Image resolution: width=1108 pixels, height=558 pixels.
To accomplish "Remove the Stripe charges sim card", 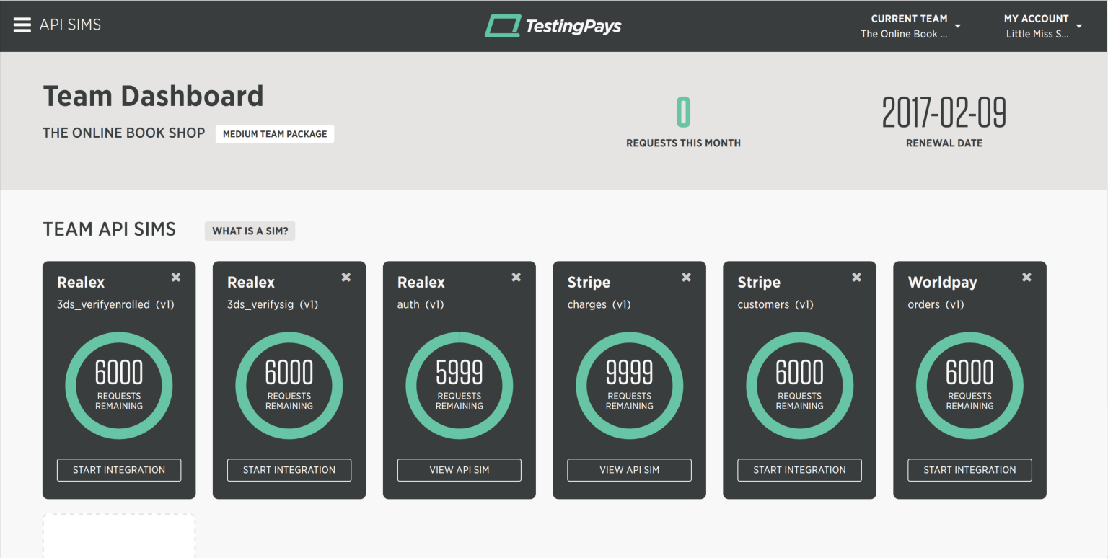I will 687,277.
